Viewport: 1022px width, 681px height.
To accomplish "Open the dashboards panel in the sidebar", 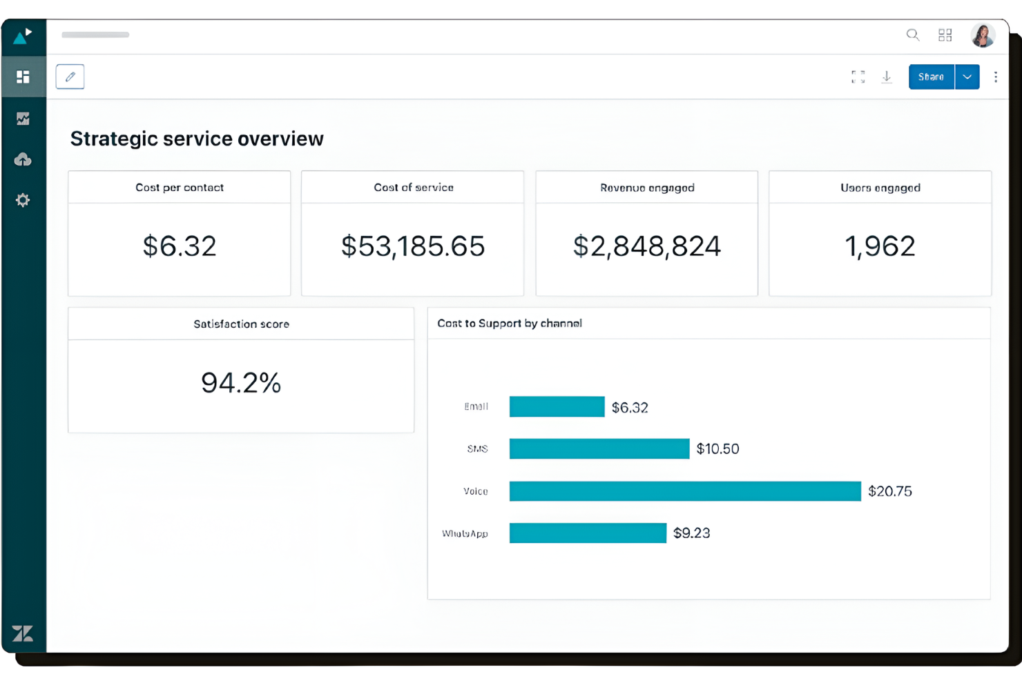I will coord(23,77).
